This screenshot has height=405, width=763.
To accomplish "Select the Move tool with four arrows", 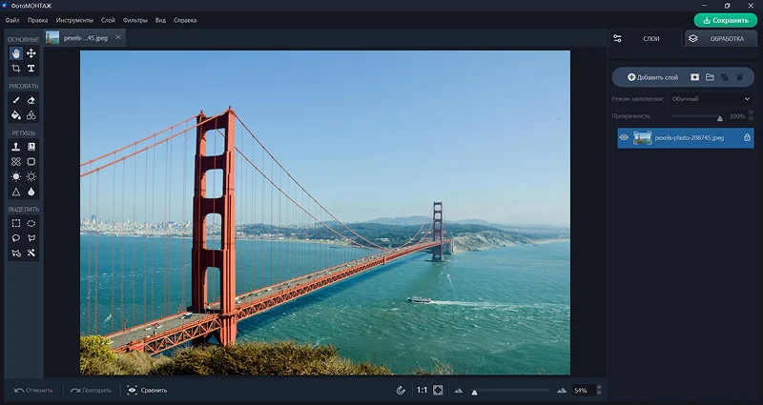I will tap(31, 53).
